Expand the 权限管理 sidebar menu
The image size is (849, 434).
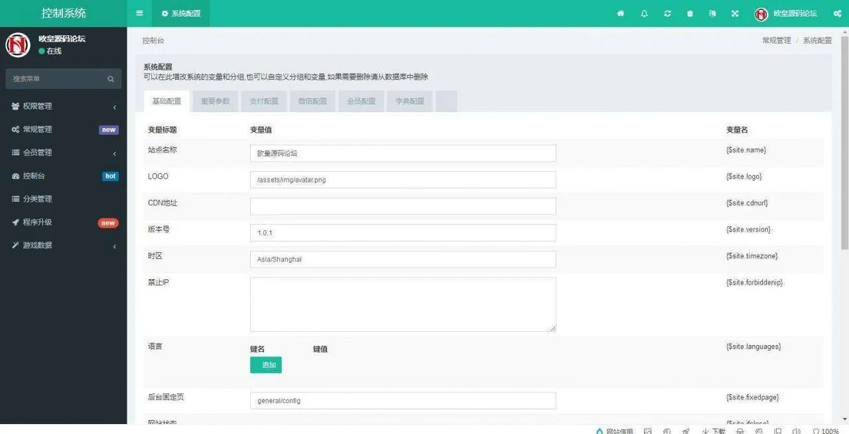(63, 106)
